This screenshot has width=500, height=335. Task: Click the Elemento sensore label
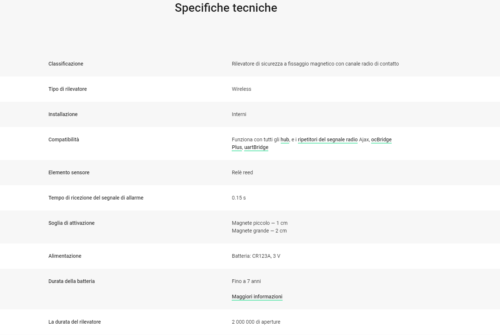pyautogui.click(x=69, y=172)
